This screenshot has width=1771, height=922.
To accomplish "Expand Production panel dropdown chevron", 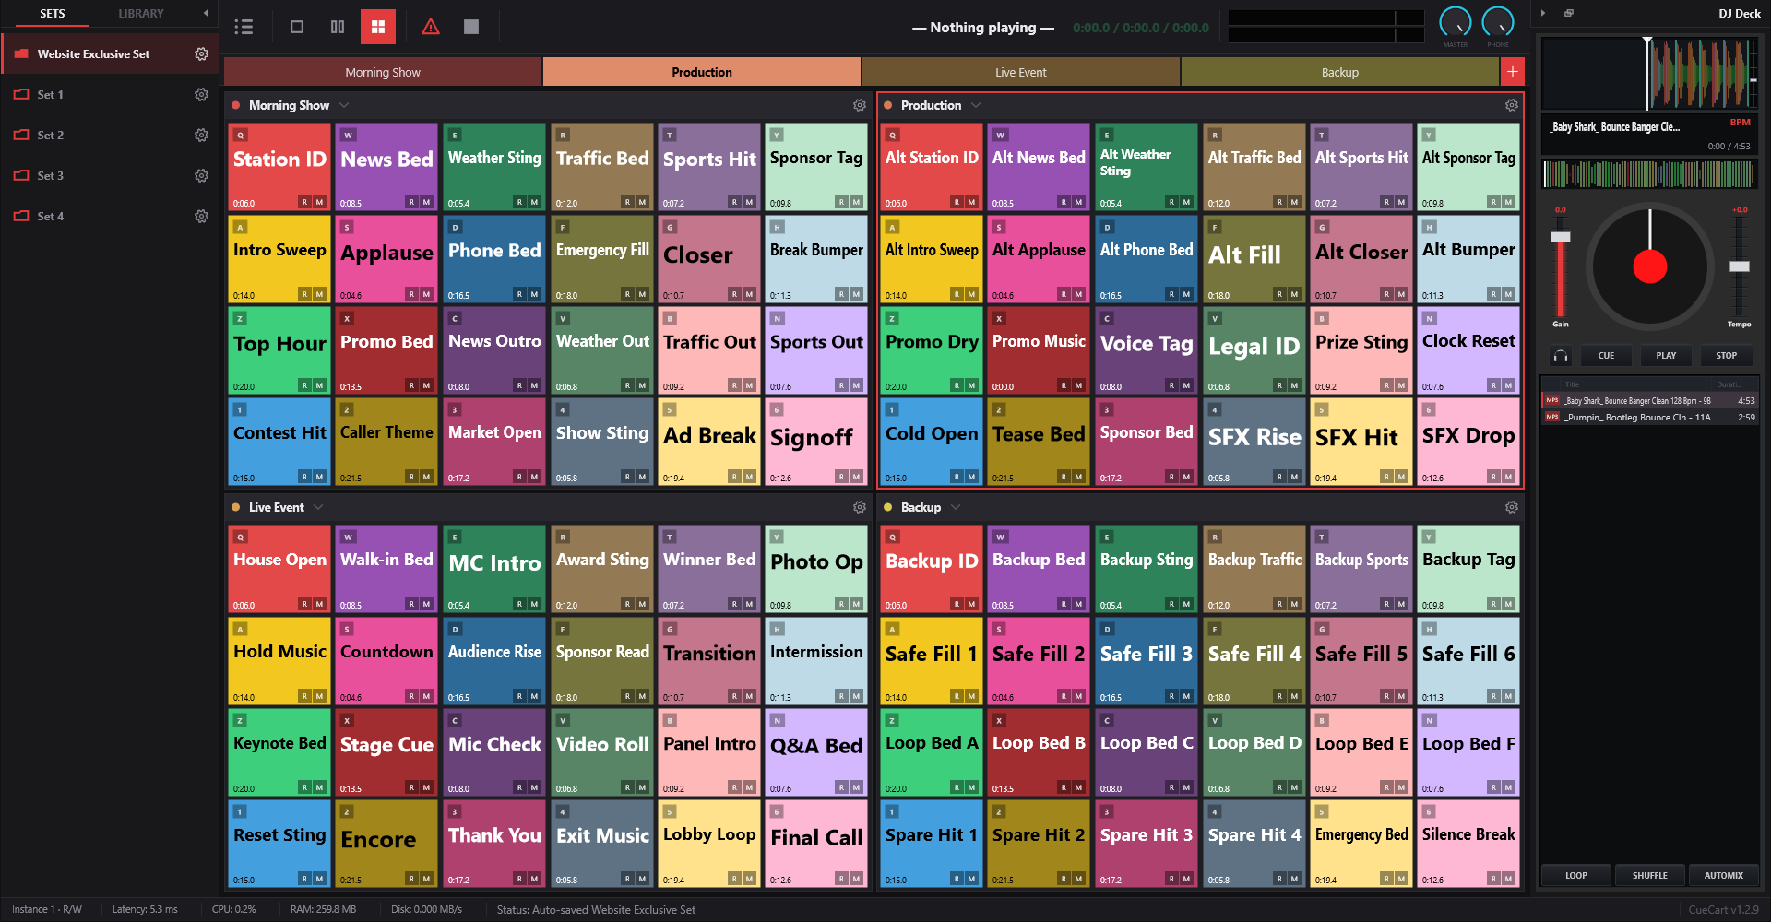I will coord(976,106).
